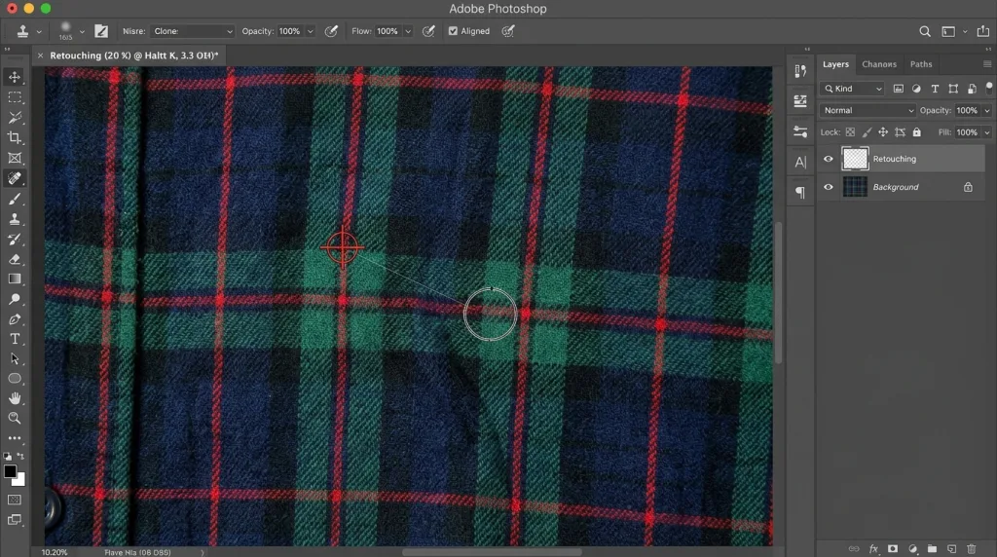Select the Pen tool

click(x=14, y=319)
